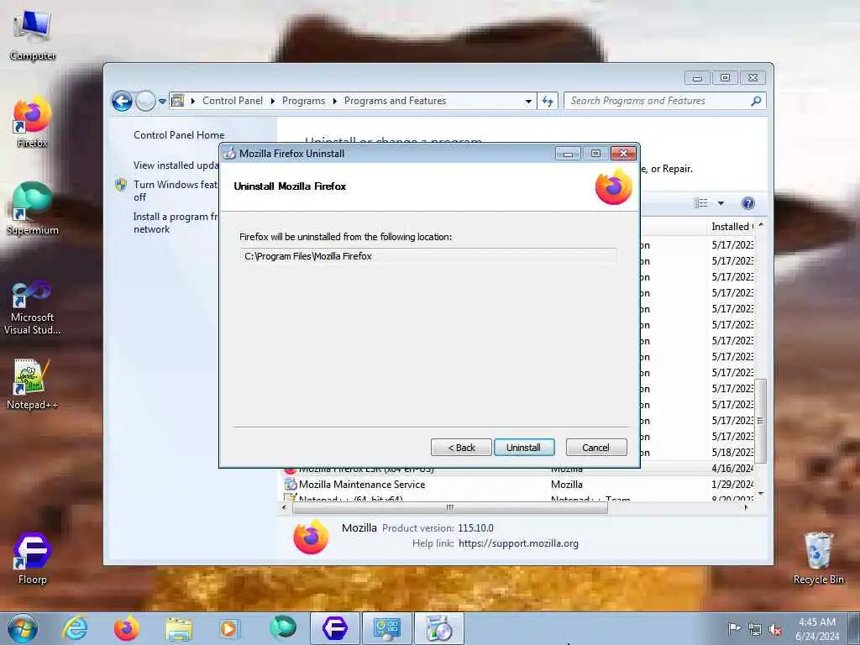Select the Recycle Bin desktop icon

pos(818,558)
